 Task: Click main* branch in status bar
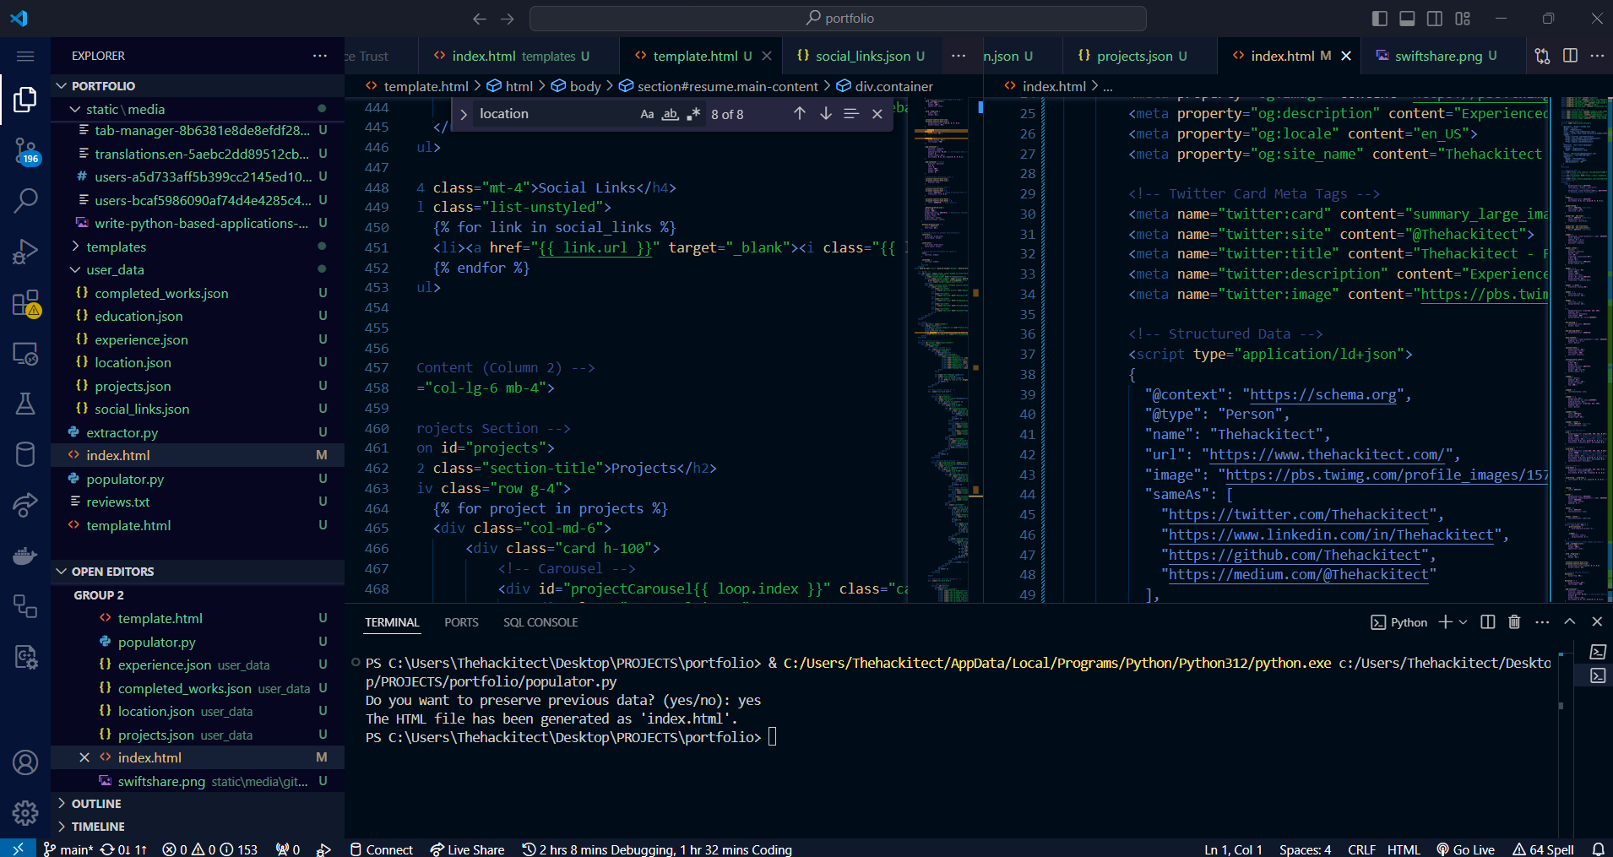(x=68, y=849)
